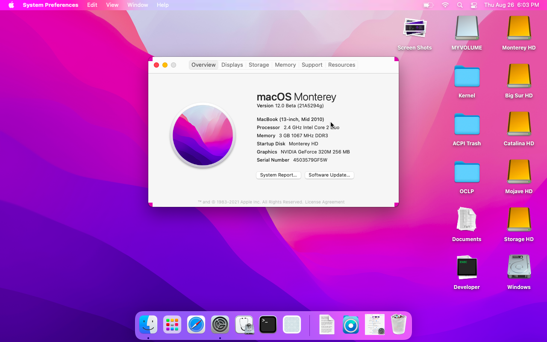Open the Window menu
547x342 pixels.
click(x=138, y=5)
